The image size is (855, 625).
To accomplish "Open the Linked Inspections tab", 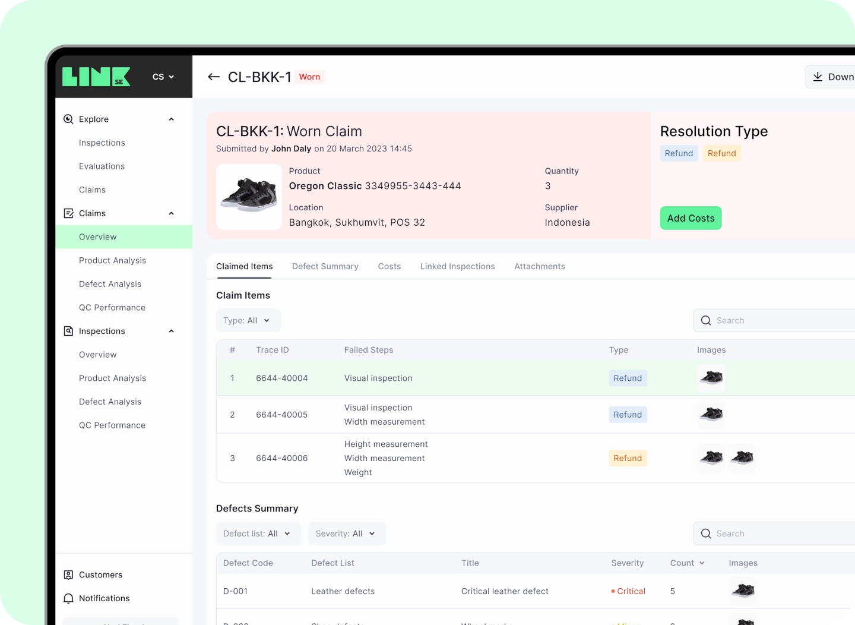I will 457,266.
